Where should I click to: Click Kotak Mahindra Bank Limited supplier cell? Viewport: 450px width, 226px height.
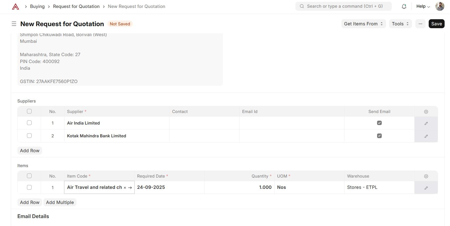(x=117, y=136)
